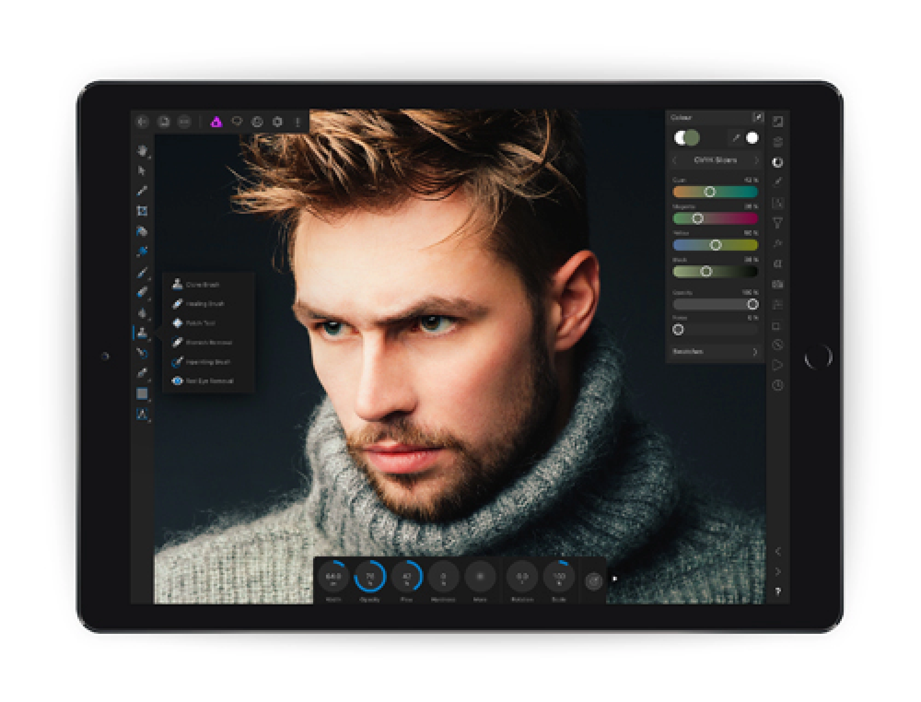Expand the Swatches row chevron

click(x=754, y=351)
